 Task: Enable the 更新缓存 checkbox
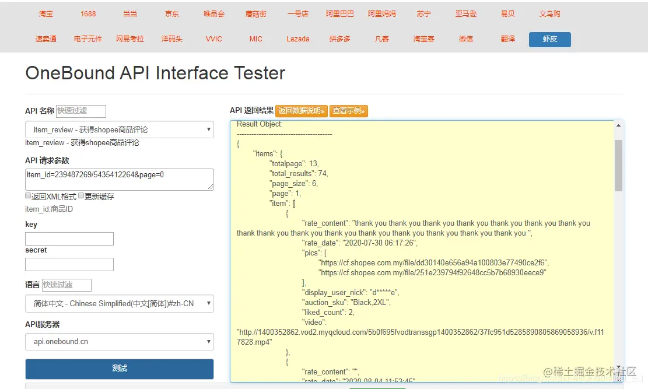82,196
